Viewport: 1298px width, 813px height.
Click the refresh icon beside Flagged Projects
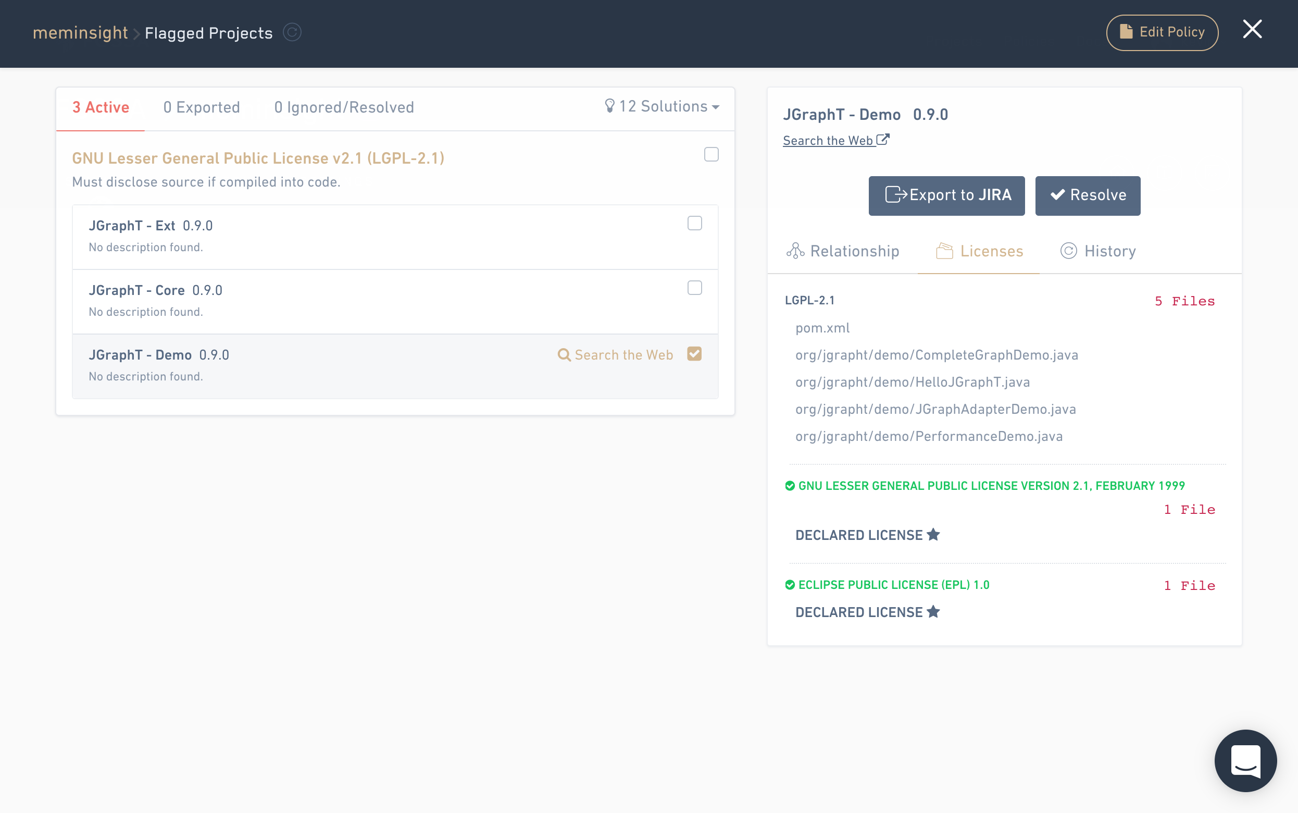[x=292, y=33]
